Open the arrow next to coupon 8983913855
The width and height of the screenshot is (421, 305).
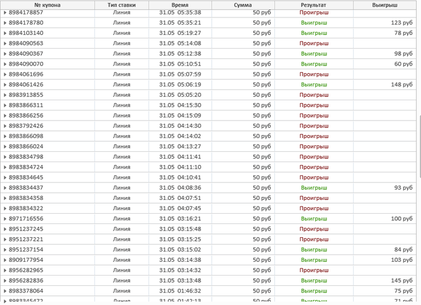tap(5, 95)
